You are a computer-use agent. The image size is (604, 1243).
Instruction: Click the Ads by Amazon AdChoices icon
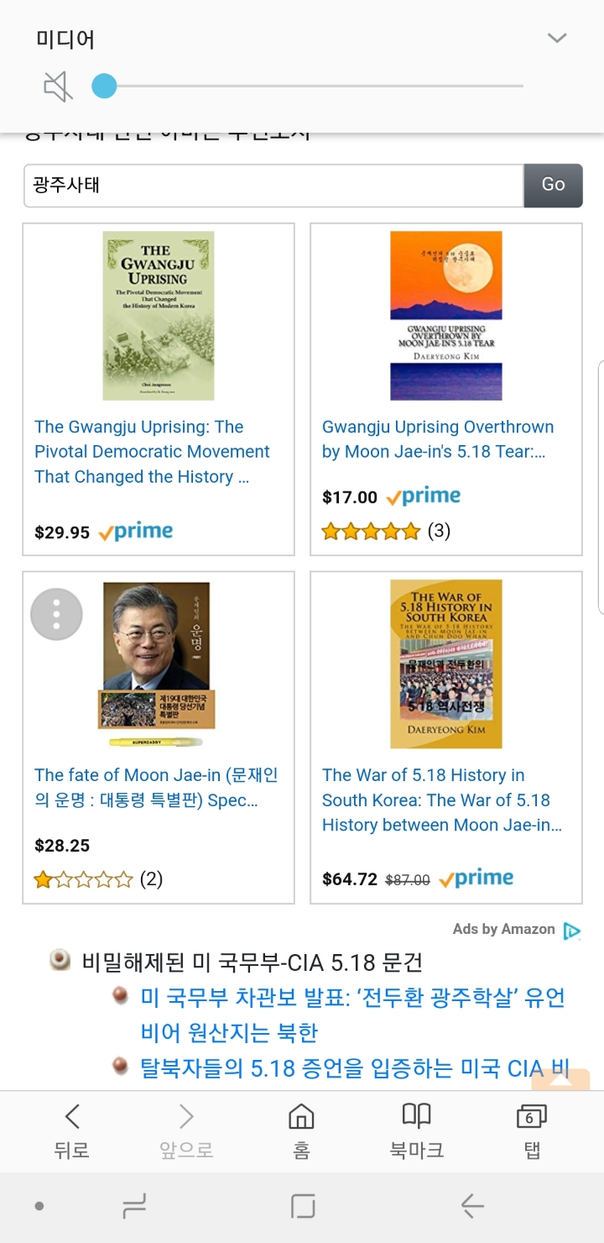pyautogui.click(x=572, y=930)
